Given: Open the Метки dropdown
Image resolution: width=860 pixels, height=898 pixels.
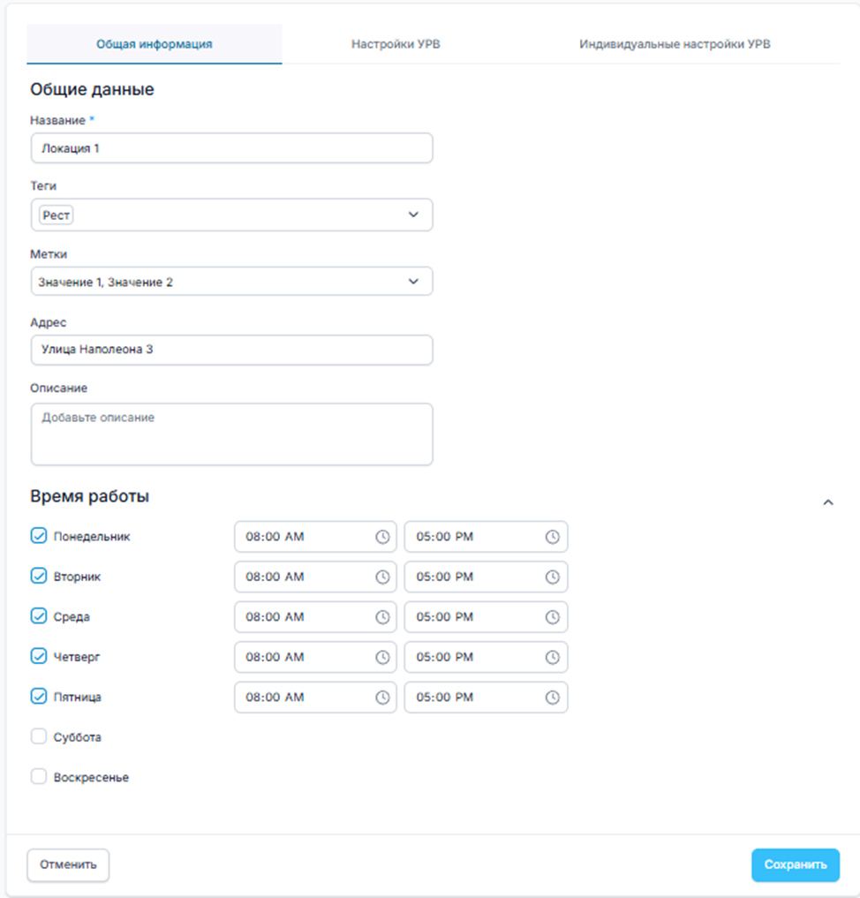Looking at the screenshot, I should (x=413, y=282).
